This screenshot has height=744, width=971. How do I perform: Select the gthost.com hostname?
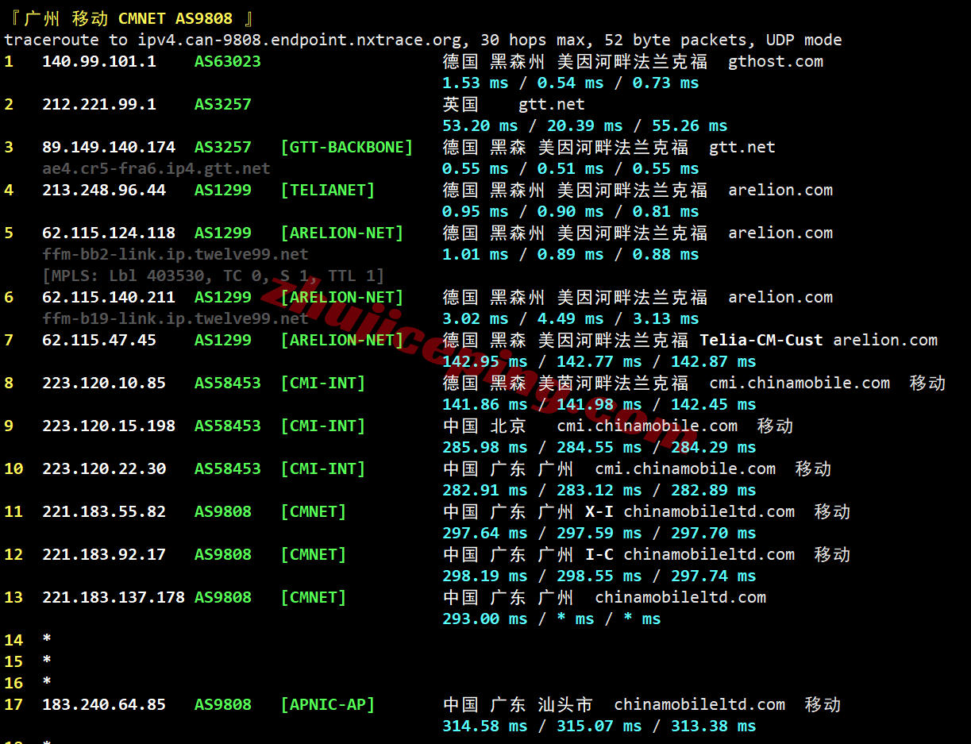coord(776,61)
